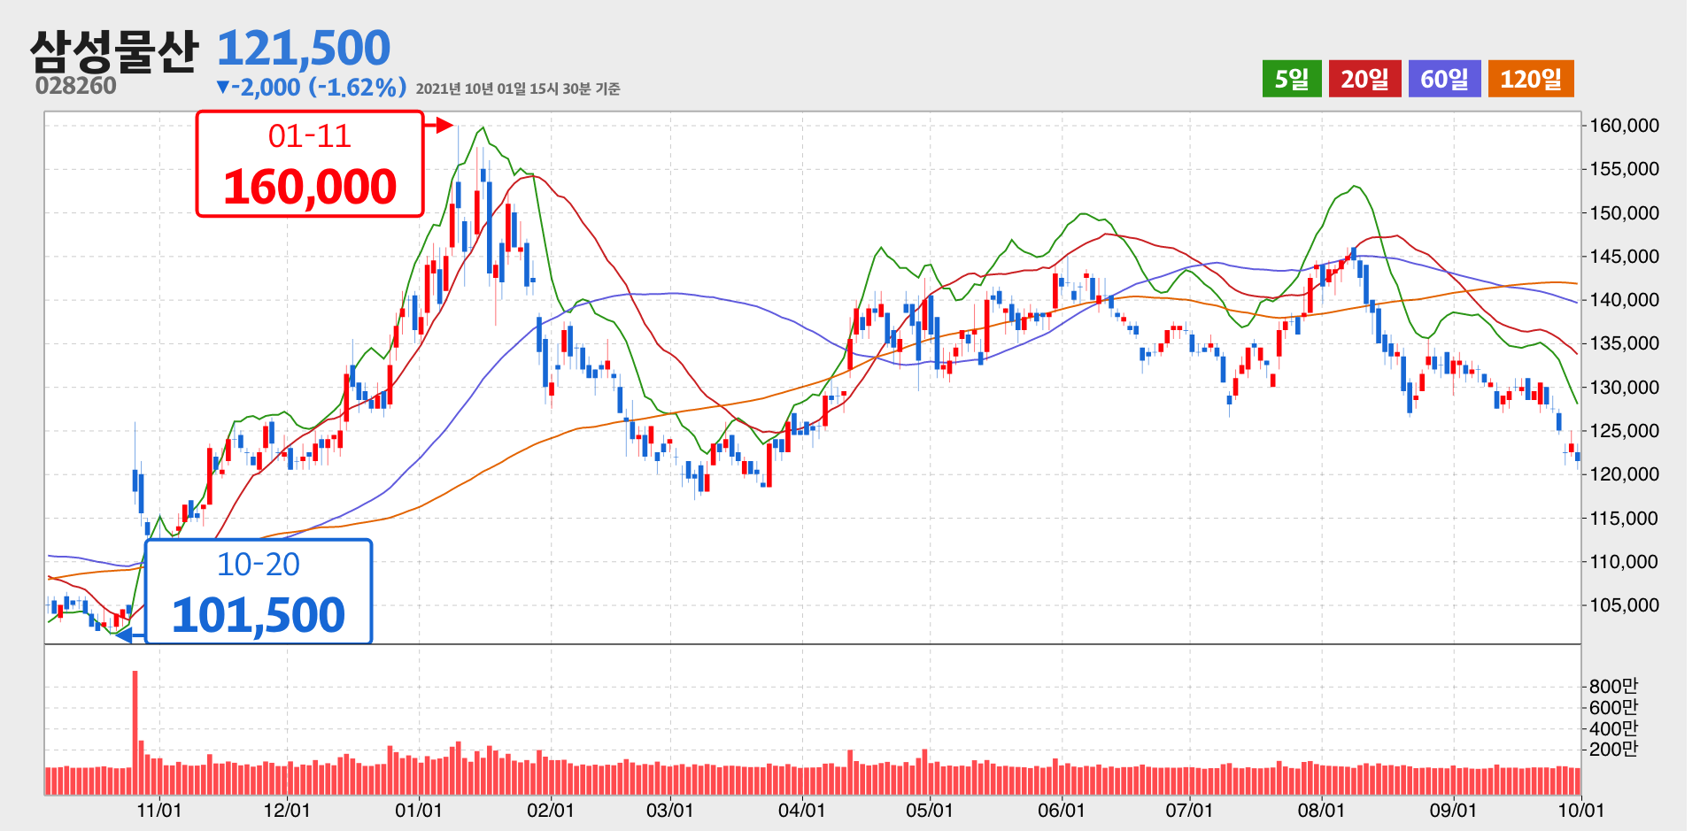Click the timestamp 2021년 10월 01일 15시 30분 기준
Viewport: 1700px width, 831px height.
pyautogui.click(x=518, y=88)
